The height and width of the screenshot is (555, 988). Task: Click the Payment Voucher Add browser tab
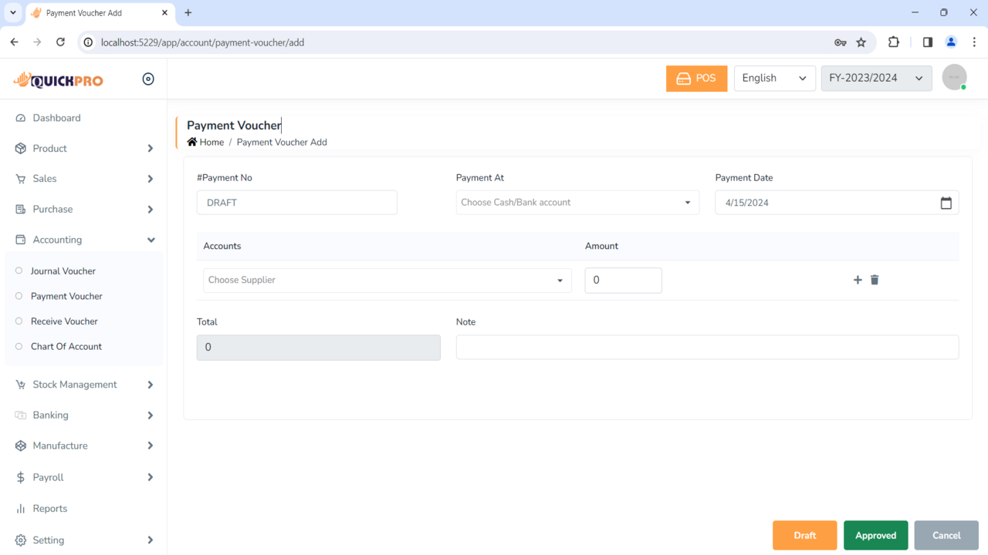pos(85,12)
